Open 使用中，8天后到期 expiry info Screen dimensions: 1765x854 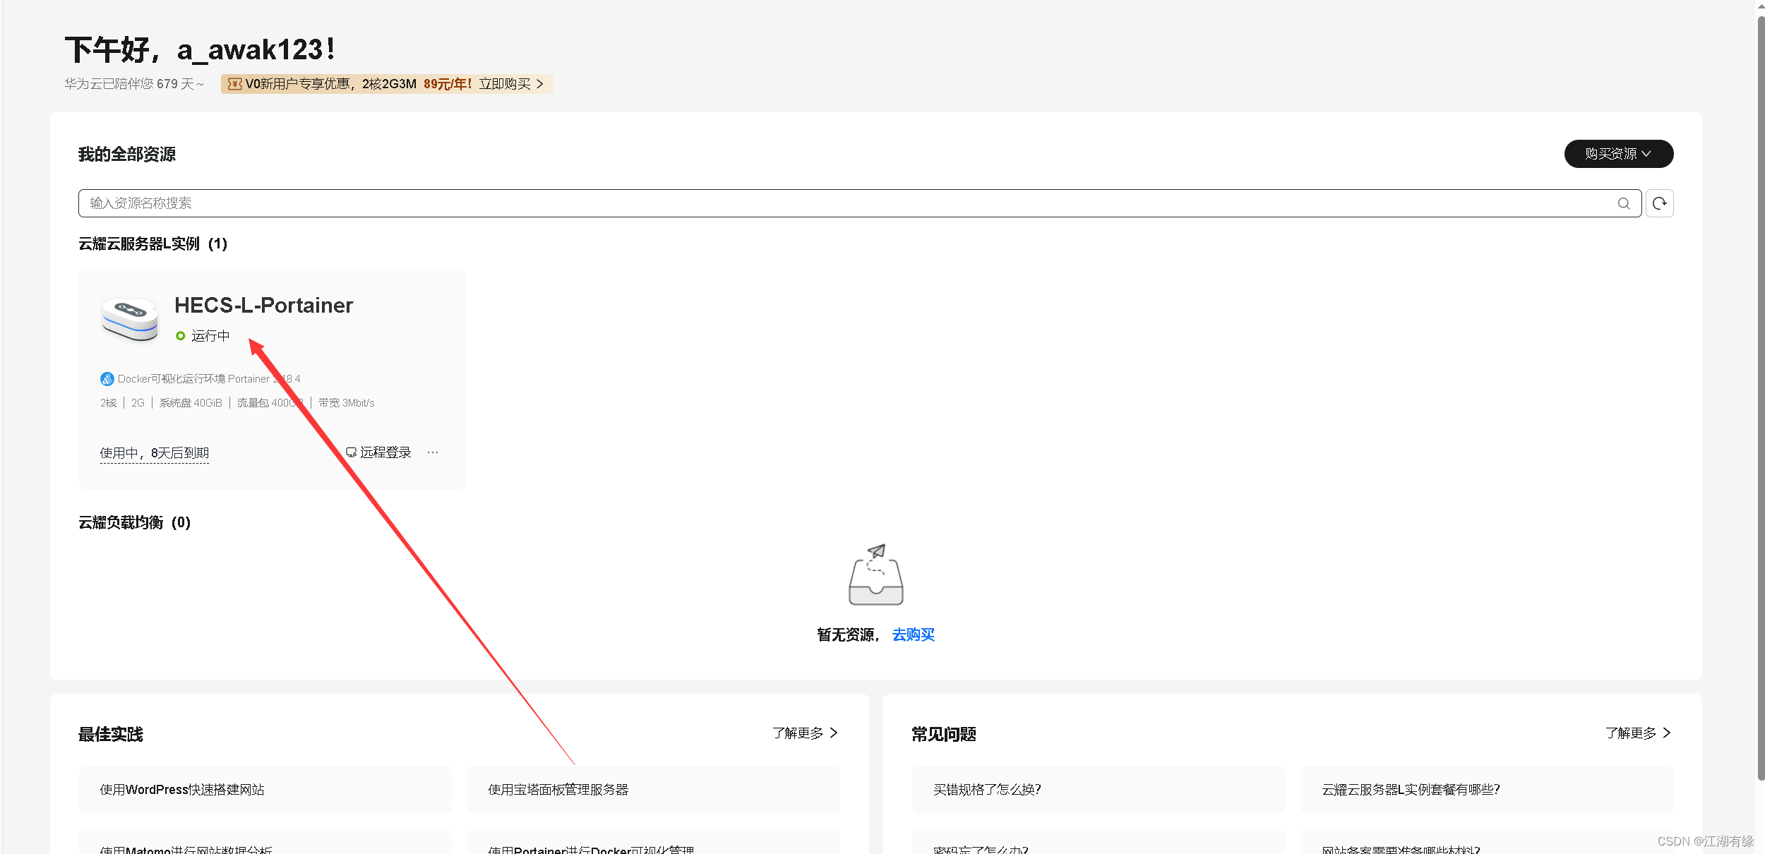[155, 453]
